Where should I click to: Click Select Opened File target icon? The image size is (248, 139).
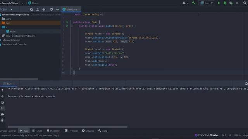point(32,9)
